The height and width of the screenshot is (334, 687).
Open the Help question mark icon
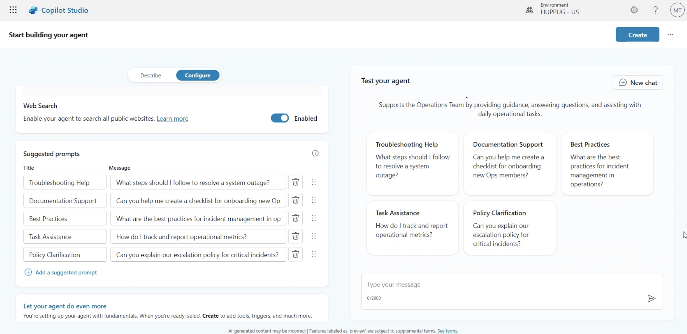tap(655, 10)
